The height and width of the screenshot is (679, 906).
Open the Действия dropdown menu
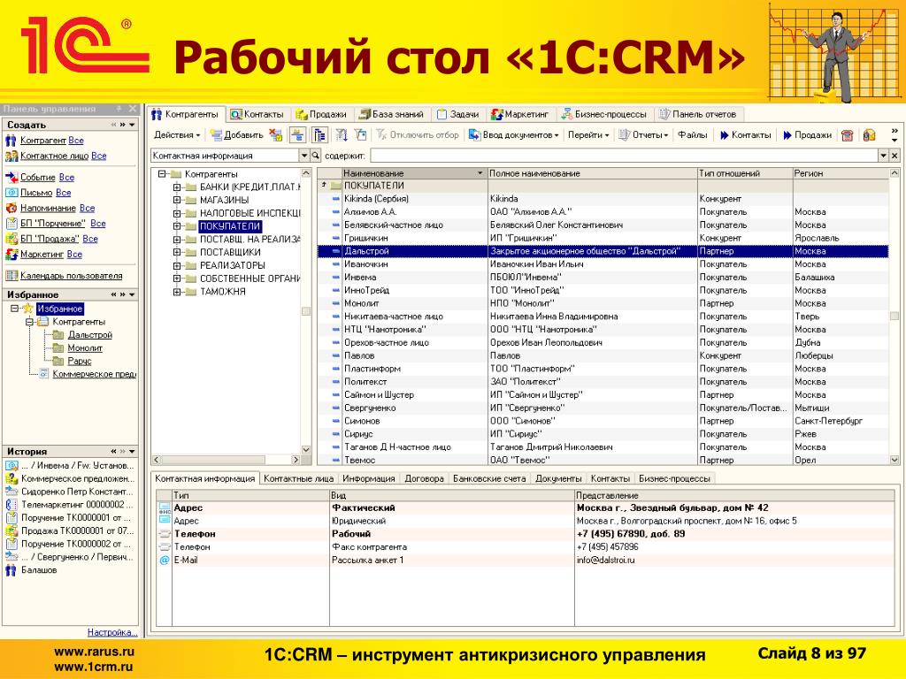point(177,135)
